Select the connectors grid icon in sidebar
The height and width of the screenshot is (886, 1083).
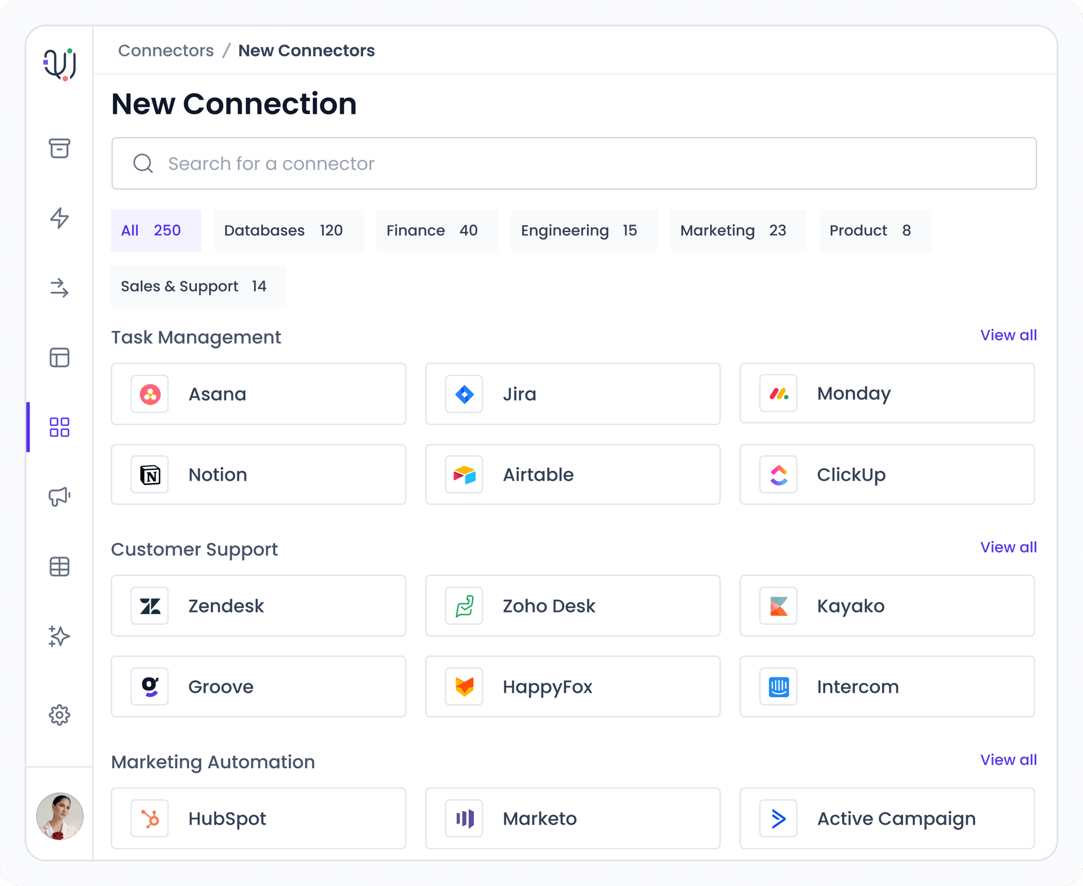[x=59, y=428]
